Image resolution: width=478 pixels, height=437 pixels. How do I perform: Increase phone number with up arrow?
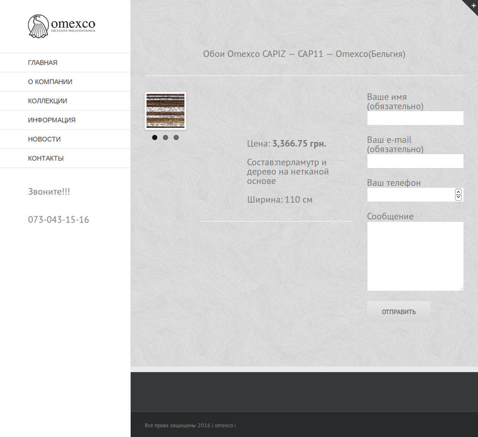click(x=458, y=192)
